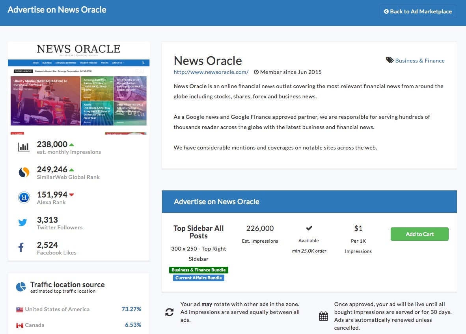This screenshot has width=466, height=334.
Task: Click the 3,313 Twitter Followers count
Action: [47, 220]
